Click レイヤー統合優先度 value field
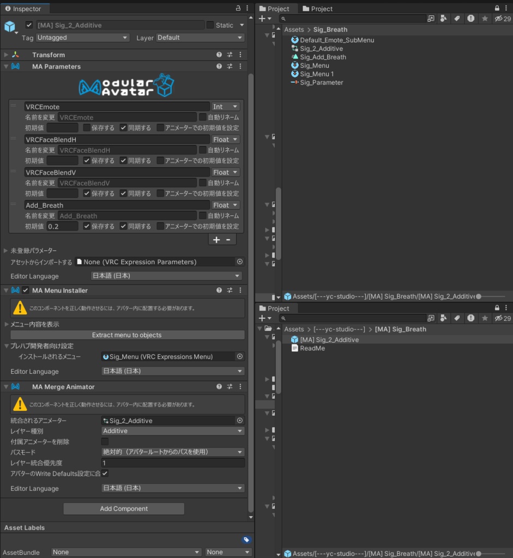The width and height of the screenshot is (513, 558). click(x=173, y=463)
